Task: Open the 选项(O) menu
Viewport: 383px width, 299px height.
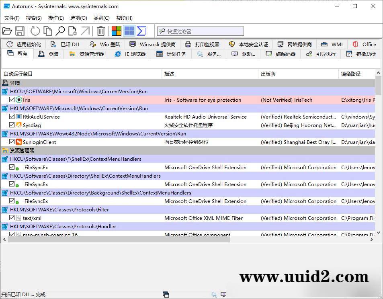Action: click(x=79, y=18)
